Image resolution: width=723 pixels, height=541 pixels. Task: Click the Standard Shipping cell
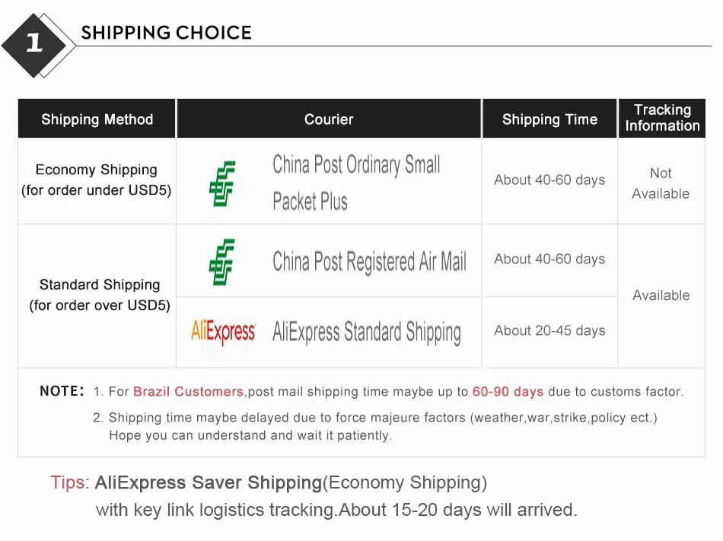point(100,295)
